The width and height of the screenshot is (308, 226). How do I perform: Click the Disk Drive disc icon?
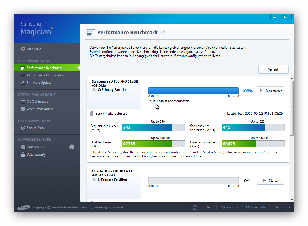(x=23, y=49)
